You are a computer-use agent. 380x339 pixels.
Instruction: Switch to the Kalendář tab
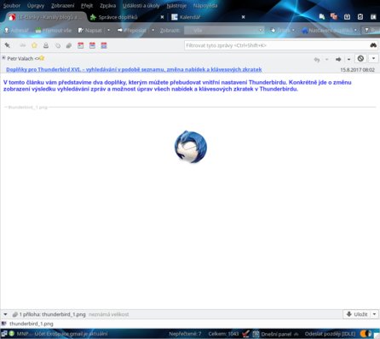tap(190, 17)
